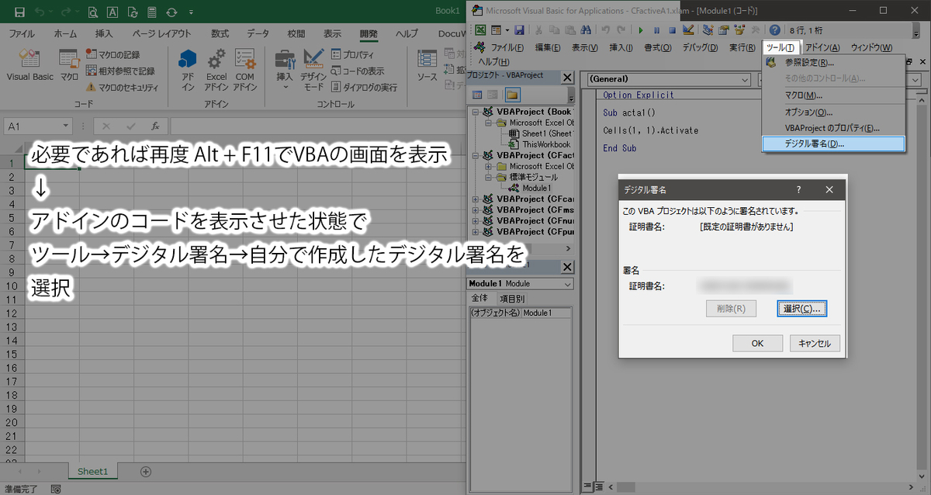Select マクロ(M)... from Tools menu

click(833, 95)
